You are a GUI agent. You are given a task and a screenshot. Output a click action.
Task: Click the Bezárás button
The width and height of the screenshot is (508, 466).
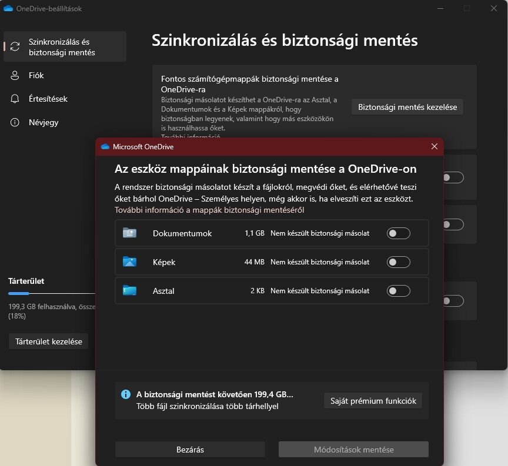(190, 450)
